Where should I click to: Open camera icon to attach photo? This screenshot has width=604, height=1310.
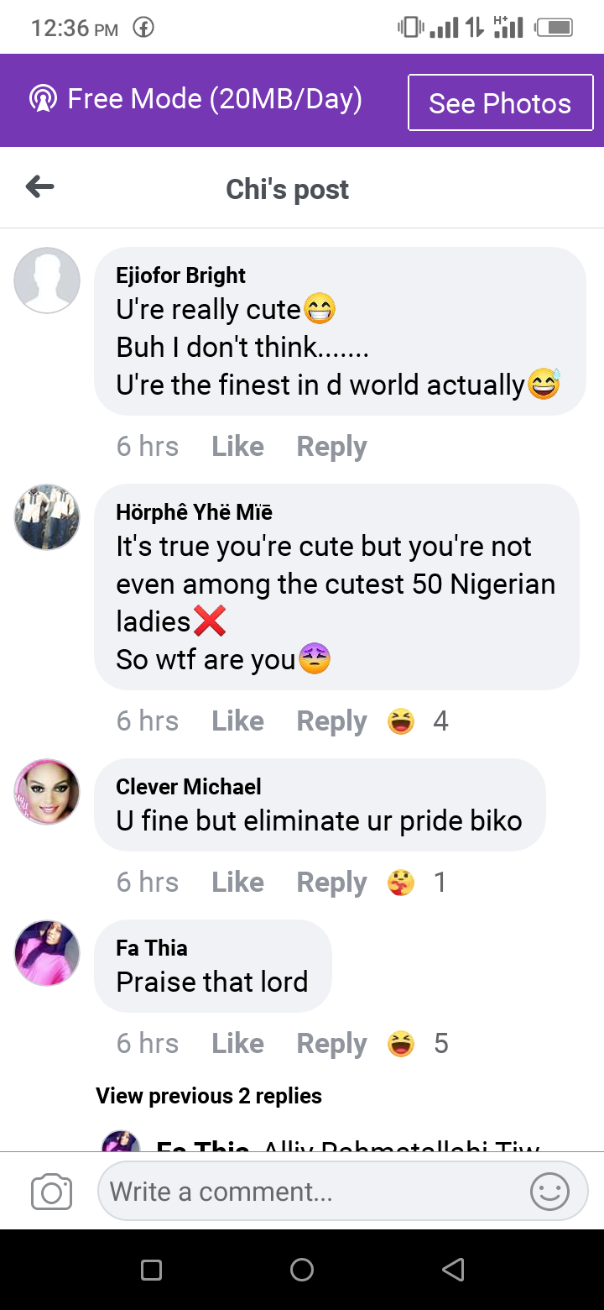coord(51,1192)
